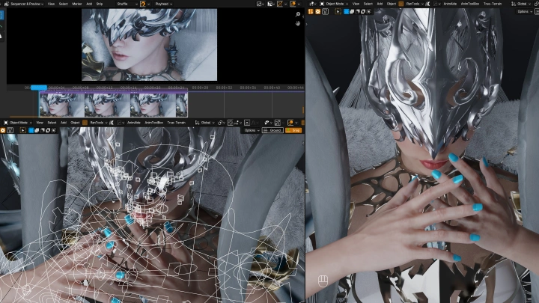539x303 pixels.
Task: Click AnimToolBox in the lower-left viewport header
Action: (x=153, y=123)
